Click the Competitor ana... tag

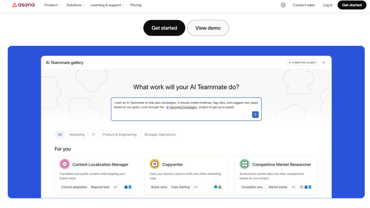[253, 187]
